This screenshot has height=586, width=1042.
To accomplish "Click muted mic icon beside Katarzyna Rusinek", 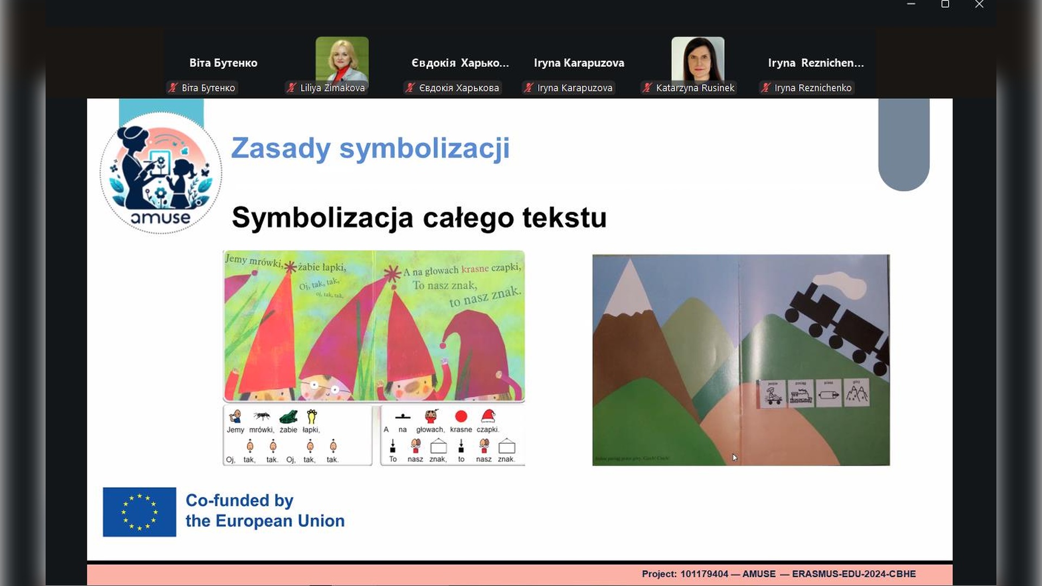I will pyautogui.click(x=647, y=88).
